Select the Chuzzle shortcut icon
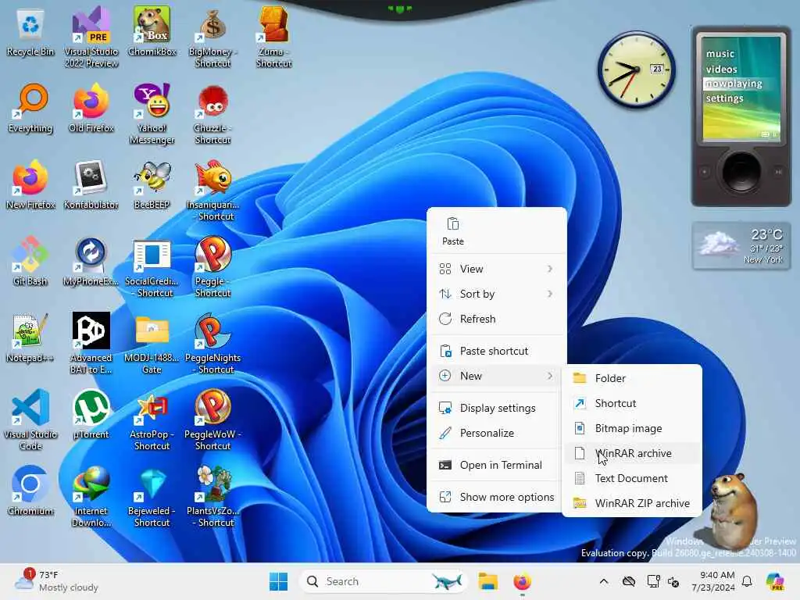Viewport: 800px width, 600px height. (212, 114)
